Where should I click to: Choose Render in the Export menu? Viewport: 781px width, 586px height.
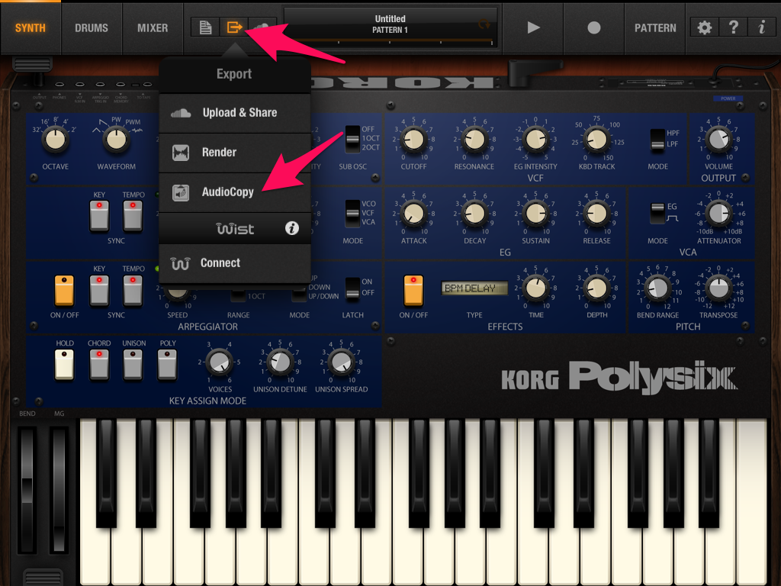(235, 153)
